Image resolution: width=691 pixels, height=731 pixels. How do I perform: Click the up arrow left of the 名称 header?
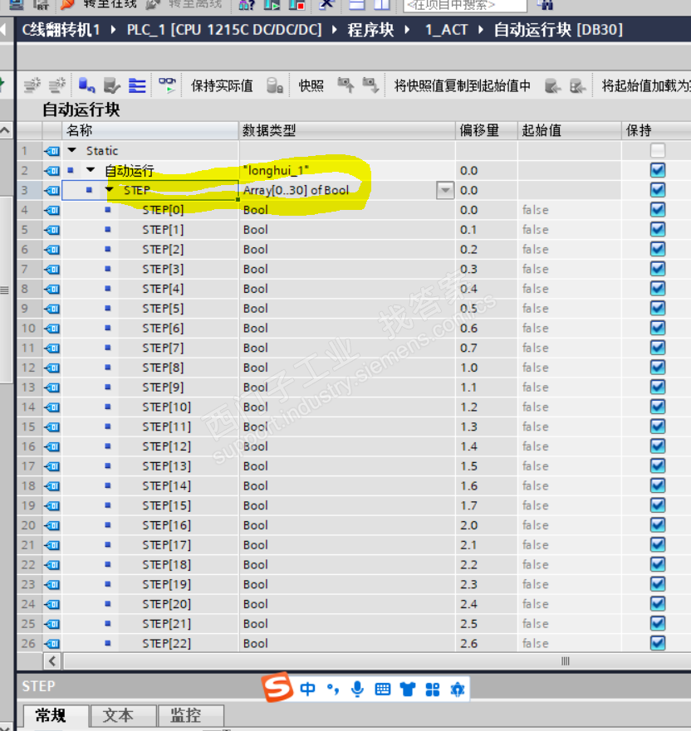tap(5, 130)
